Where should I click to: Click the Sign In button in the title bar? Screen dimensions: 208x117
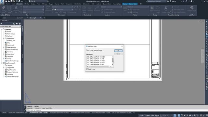point(173,1)
